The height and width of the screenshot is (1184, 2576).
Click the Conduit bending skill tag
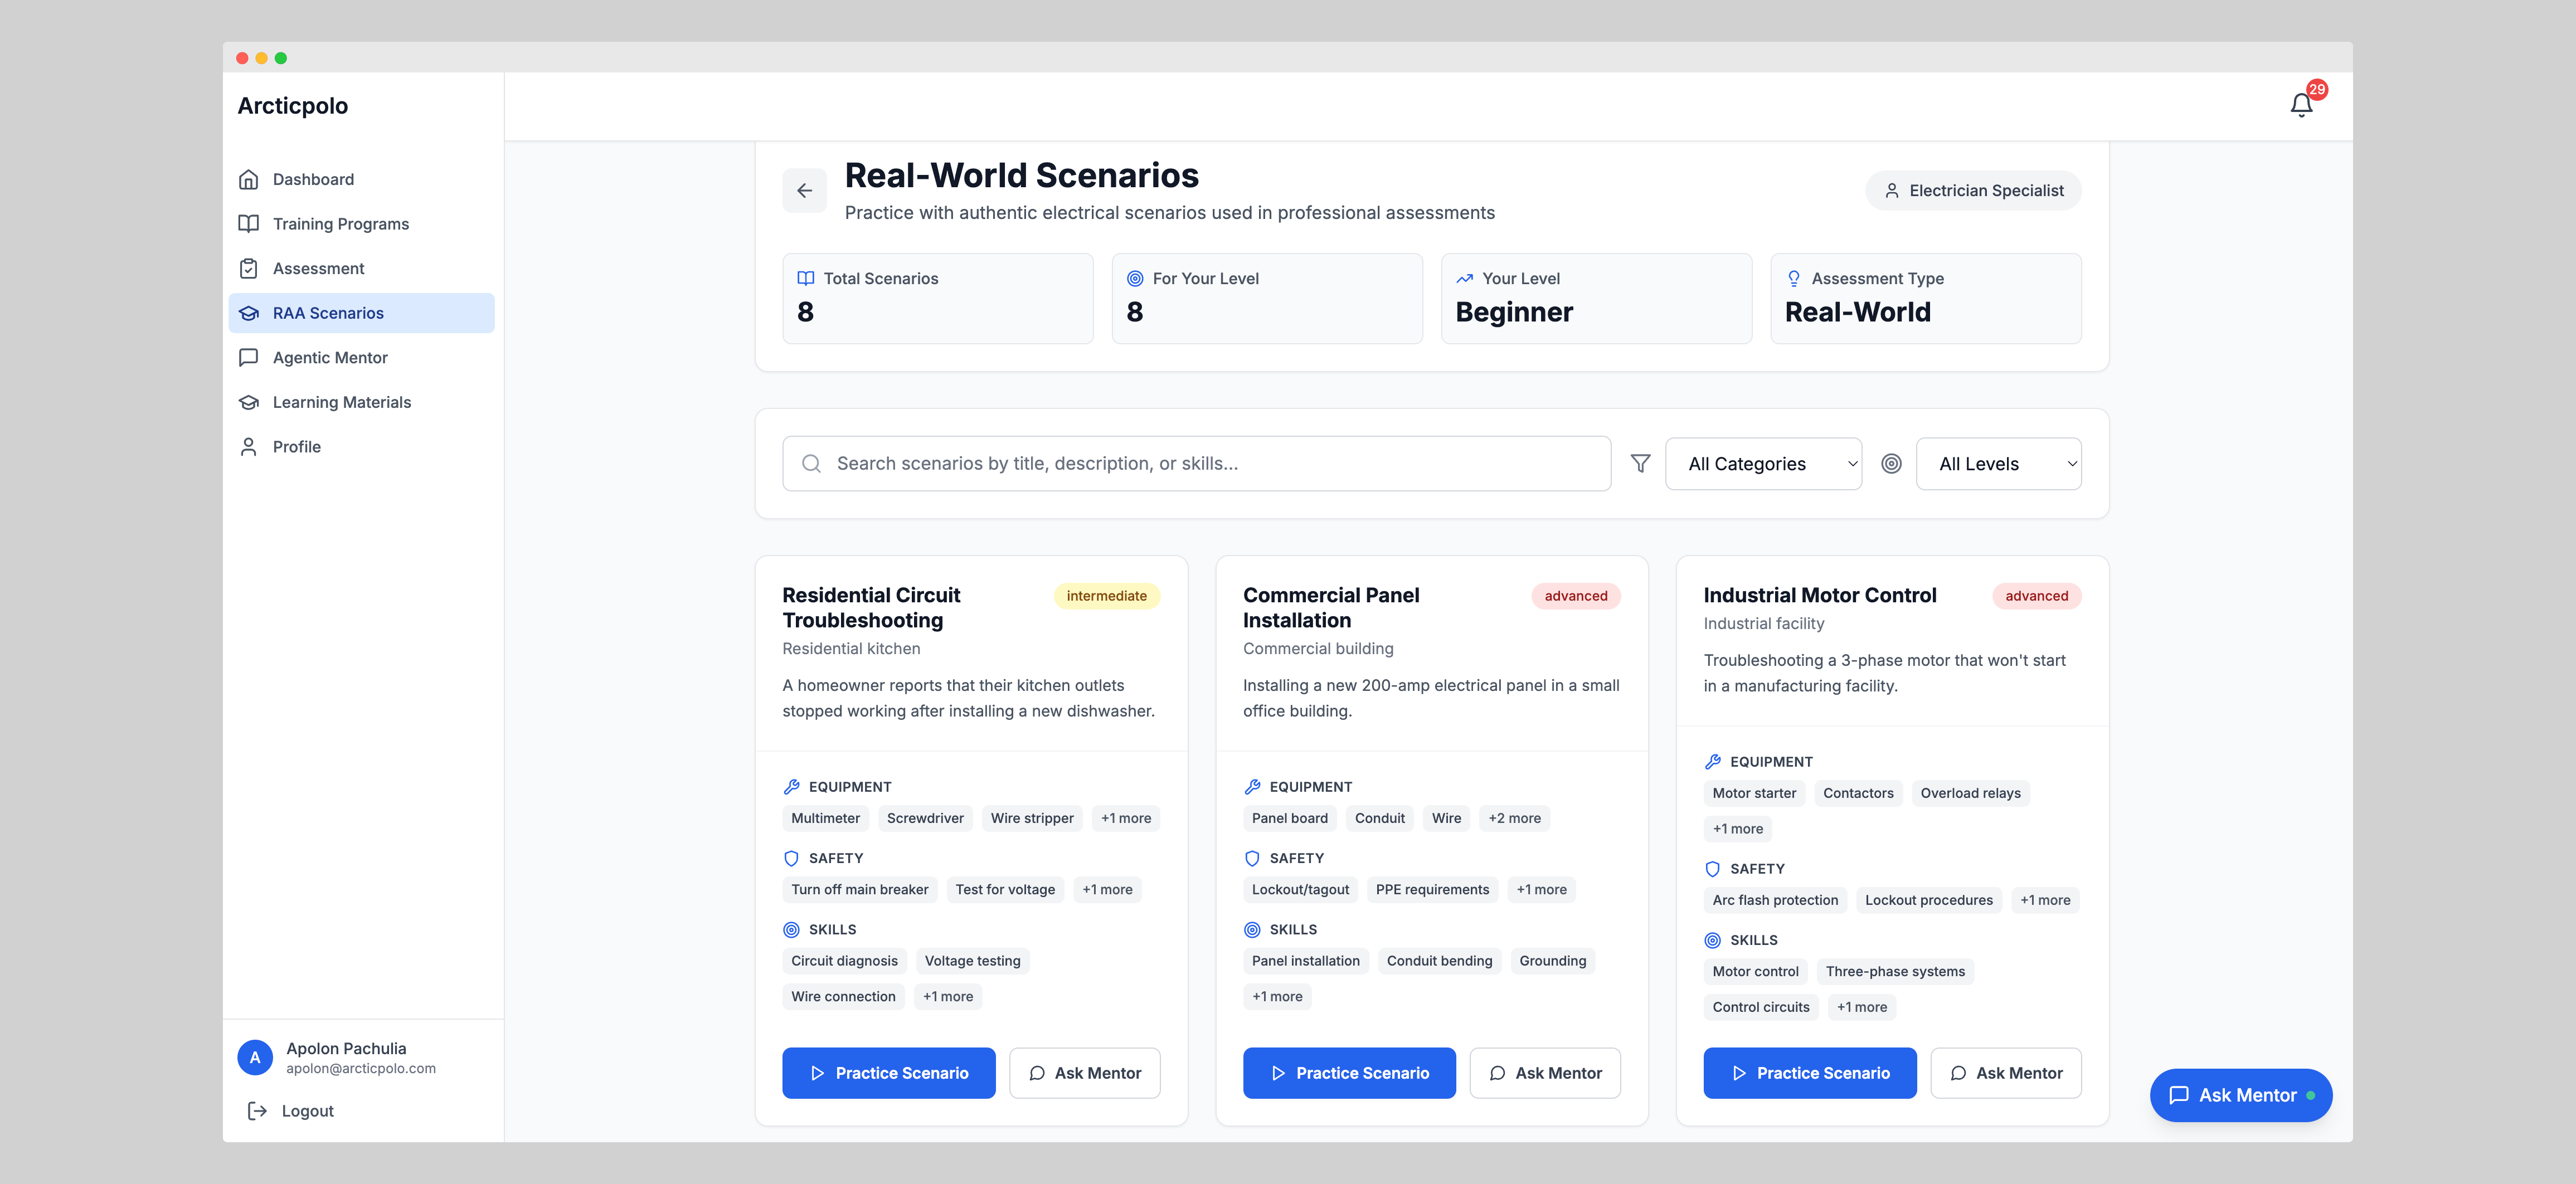(x=1439, y=961)
